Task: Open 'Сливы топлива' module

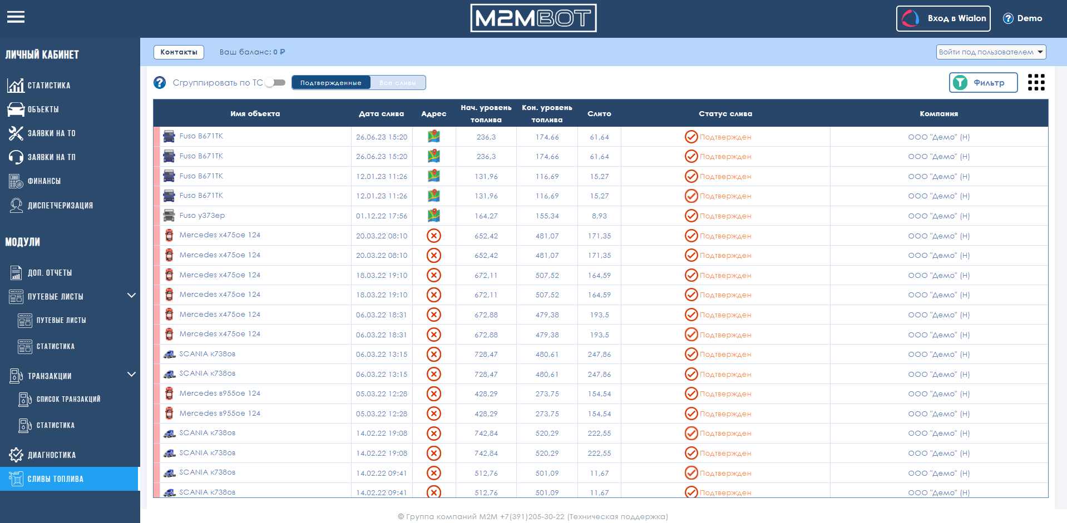Action: [x=69, y=479]
